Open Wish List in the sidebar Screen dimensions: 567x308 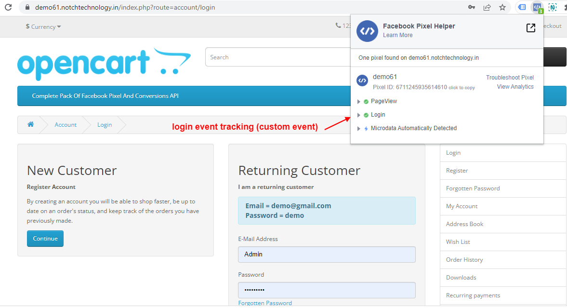[503, 242]
